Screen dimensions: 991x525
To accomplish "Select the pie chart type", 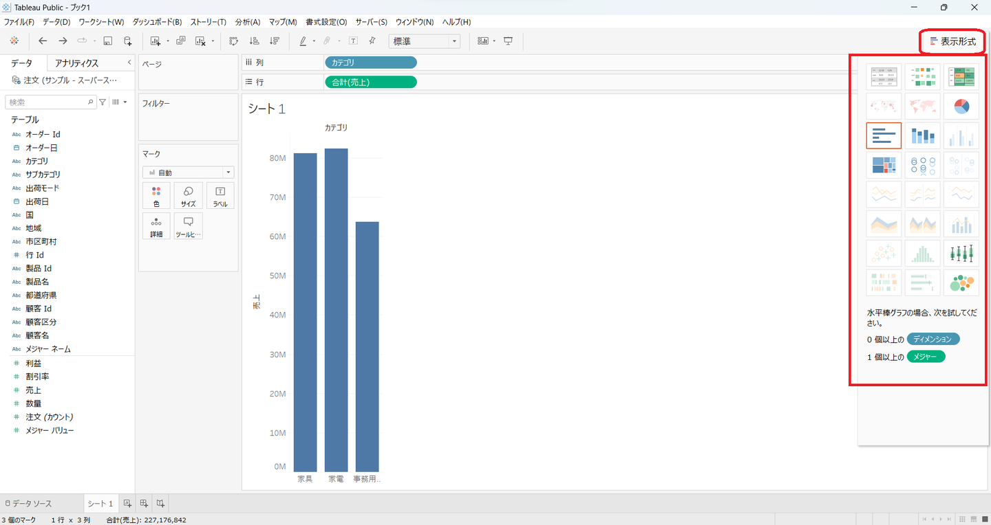I will tap(961, 107).
